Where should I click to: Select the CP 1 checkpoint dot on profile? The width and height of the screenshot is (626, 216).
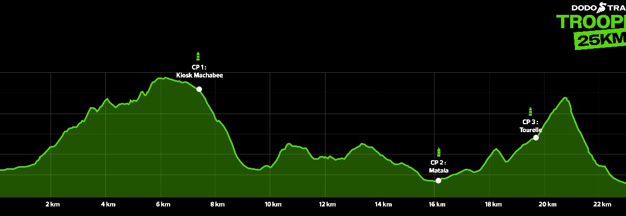coord(199,89)
